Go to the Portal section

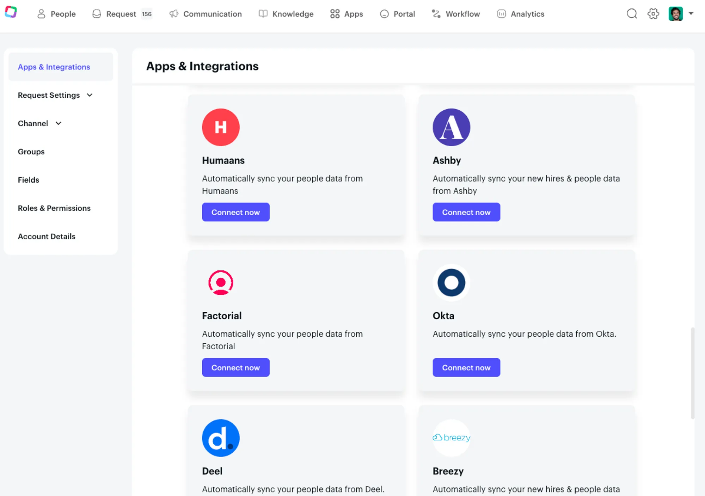[x=397, y=14]
